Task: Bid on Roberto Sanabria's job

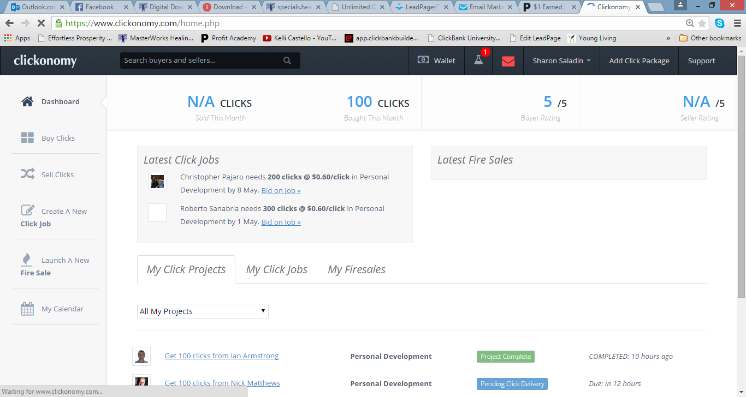Action: click(x=281, y=222)
